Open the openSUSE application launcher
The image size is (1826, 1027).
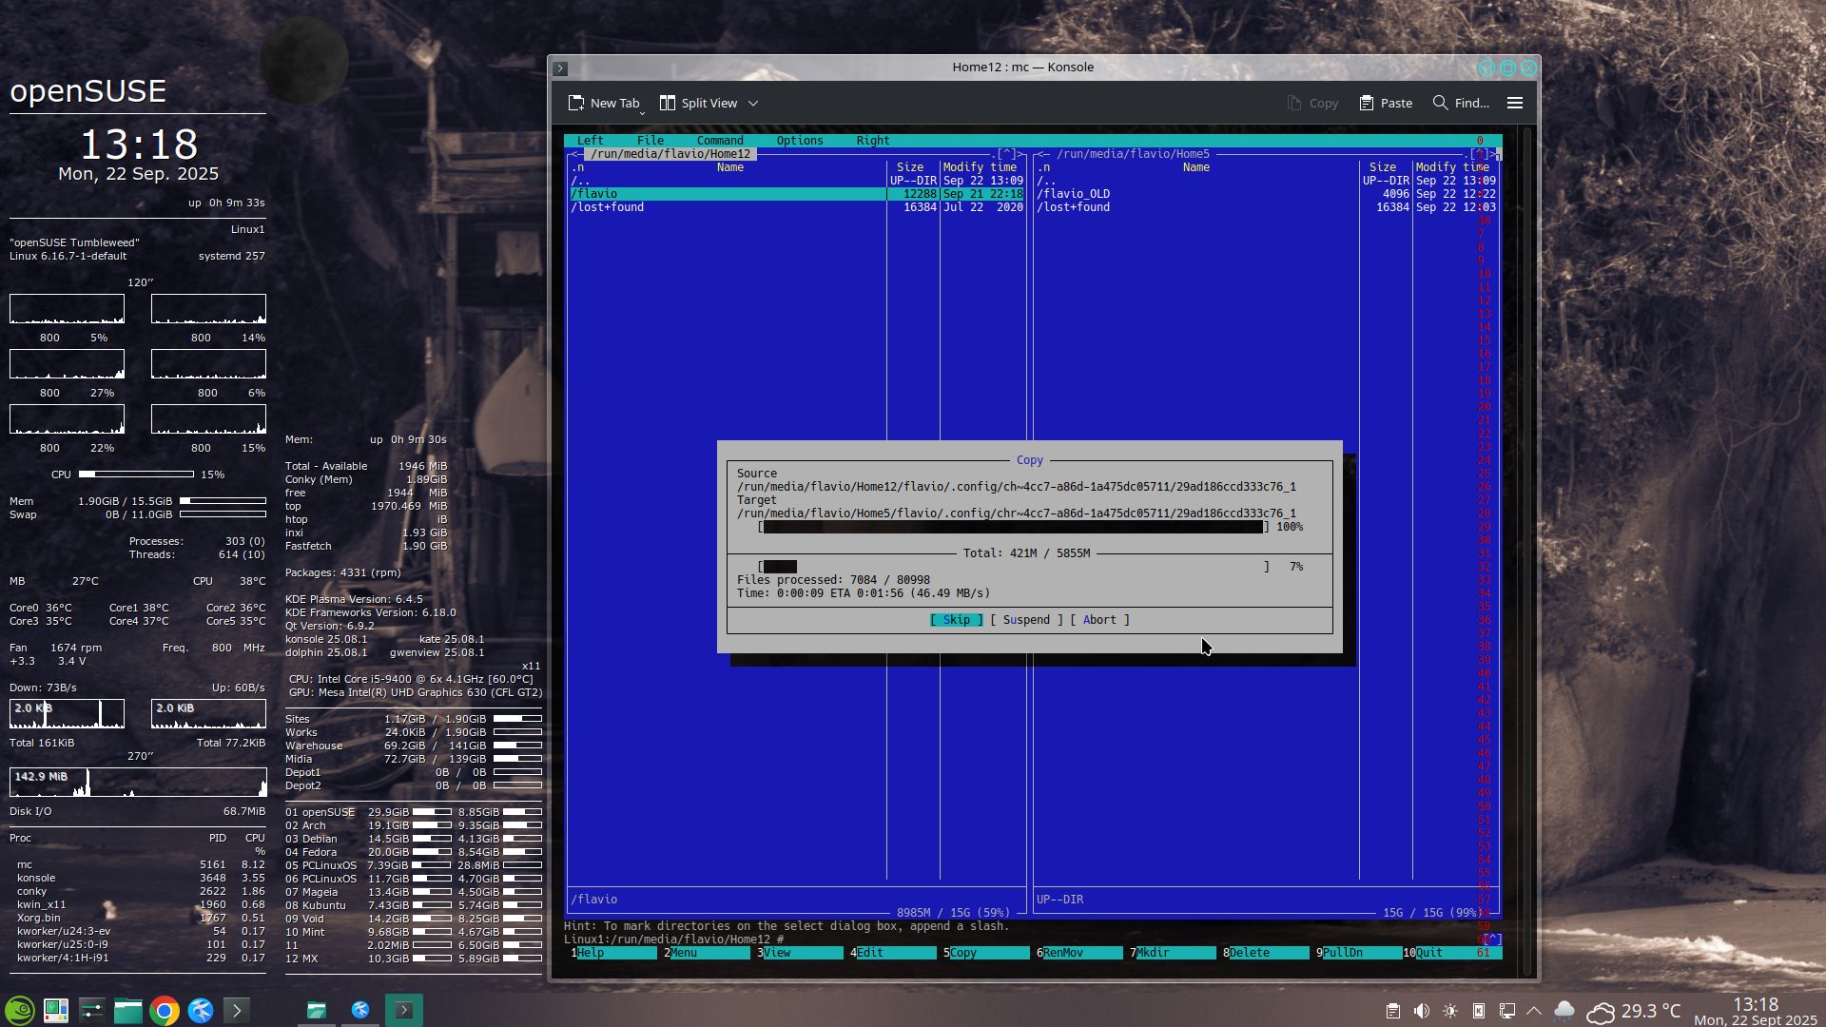(x=20, y=1010)
